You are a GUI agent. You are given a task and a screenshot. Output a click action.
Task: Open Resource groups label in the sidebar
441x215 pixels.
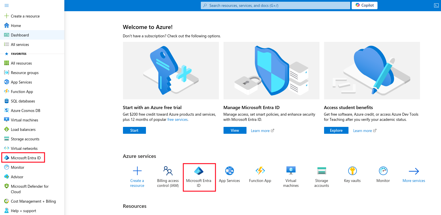pyautogui.click(x=25, y=73)
